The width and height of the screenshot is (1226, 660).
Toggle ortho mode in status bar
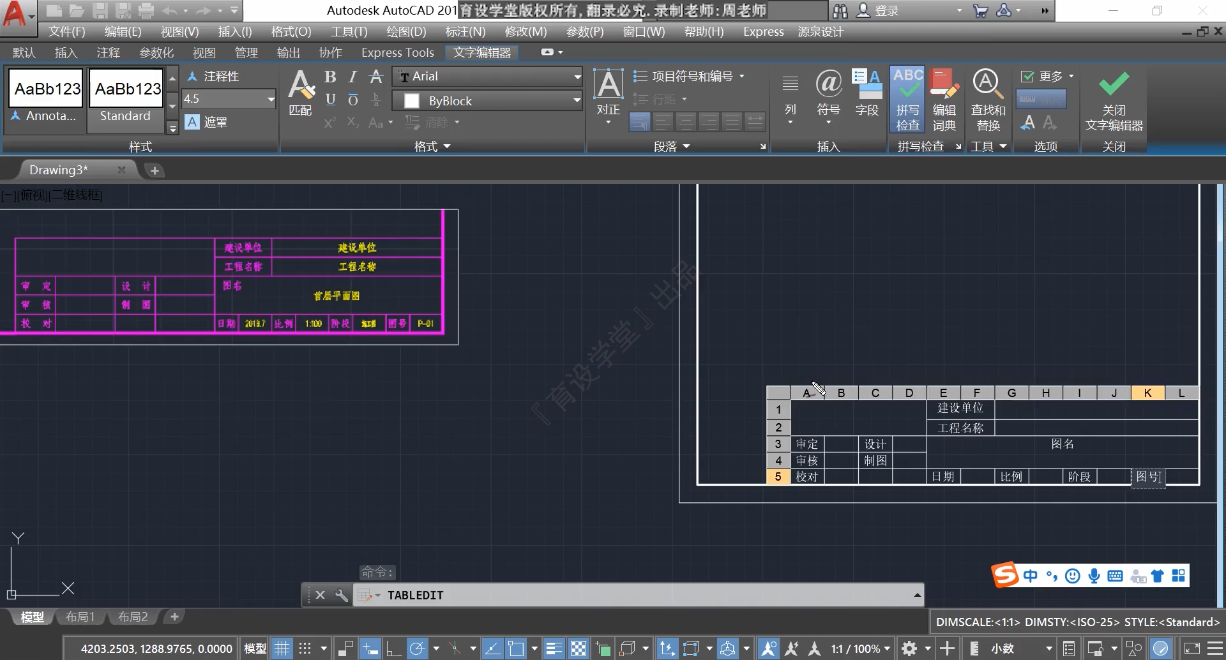[393, 649]
